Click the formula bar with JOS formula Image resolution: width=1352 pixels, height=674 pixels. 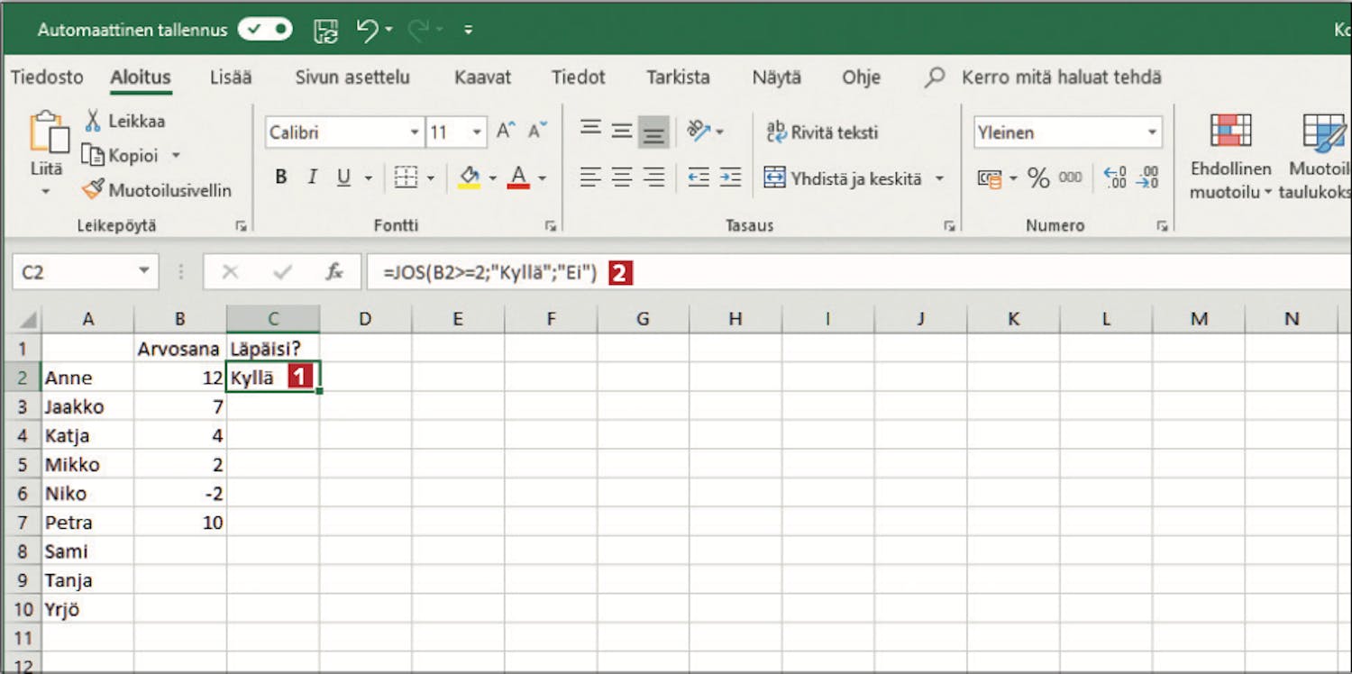(x=859, y=272)
